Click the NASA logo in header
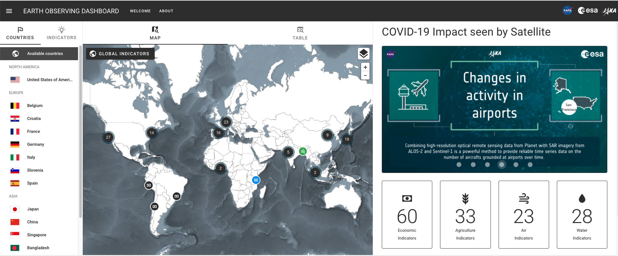The width and height of the screenshot is (618, 256). pos(568,11)
